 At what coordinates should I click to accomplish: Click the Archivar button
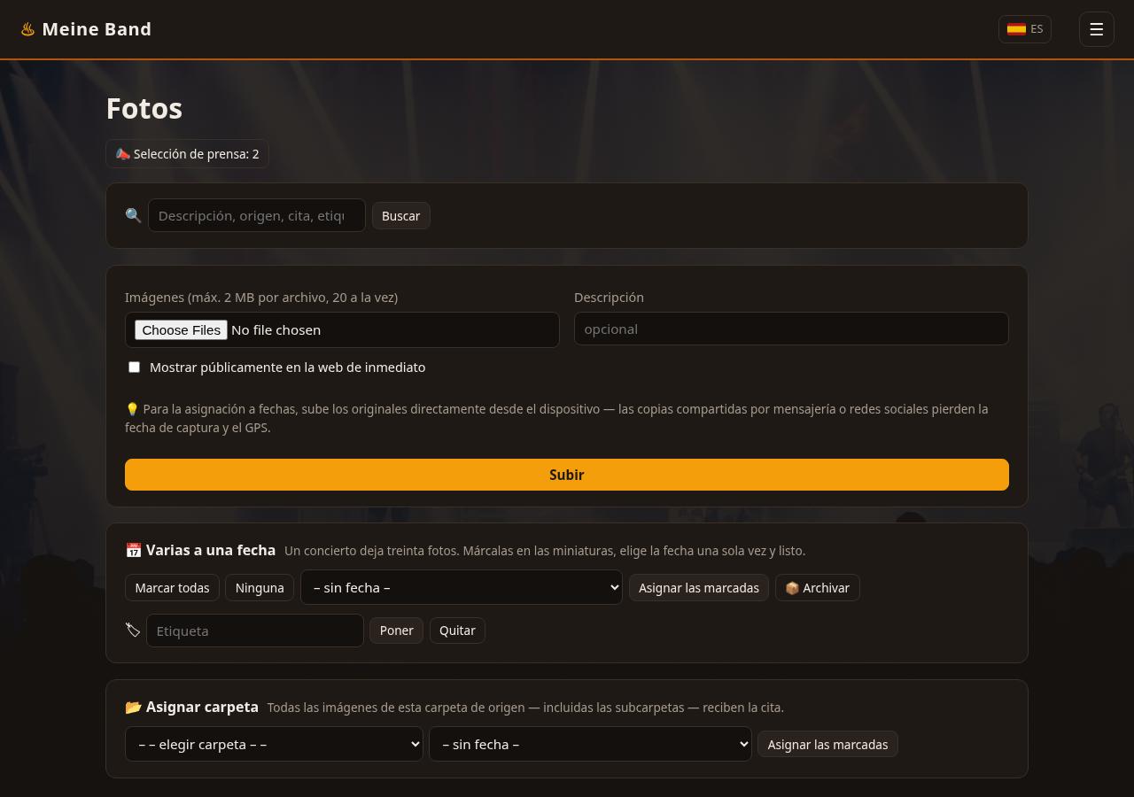click(818, 588)
